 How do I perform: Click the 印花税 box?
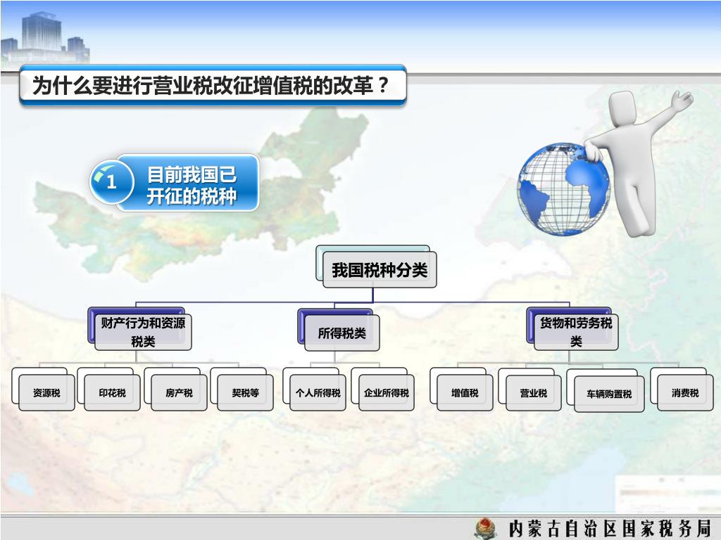pyautogui.click(x=112, y=393)
